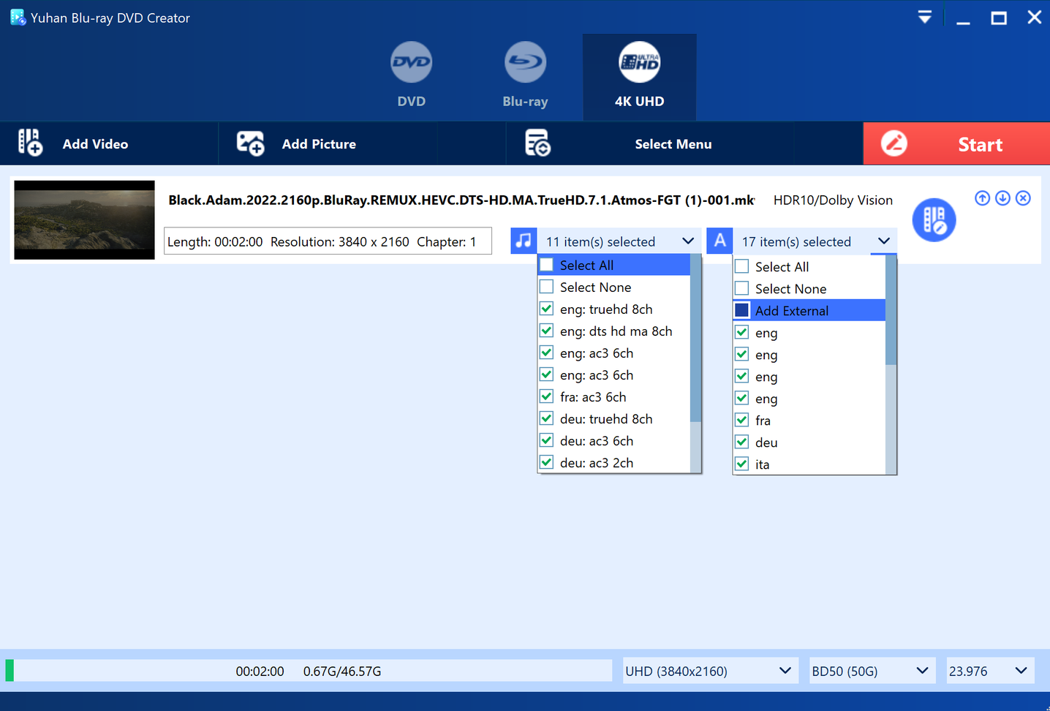Collapse the '11 item(s) selected' audio dropdown
This screenshot has width=1050, height=711.
687,241
